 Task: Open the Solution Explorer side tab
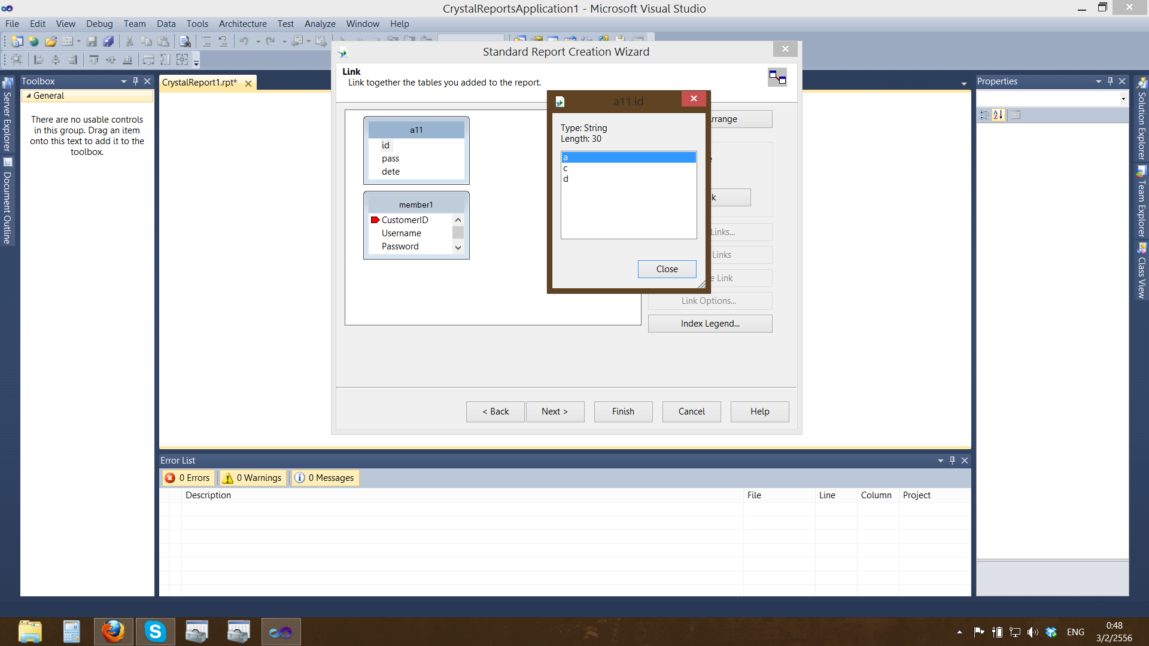pyautogui.click(x=1142, y=120)
